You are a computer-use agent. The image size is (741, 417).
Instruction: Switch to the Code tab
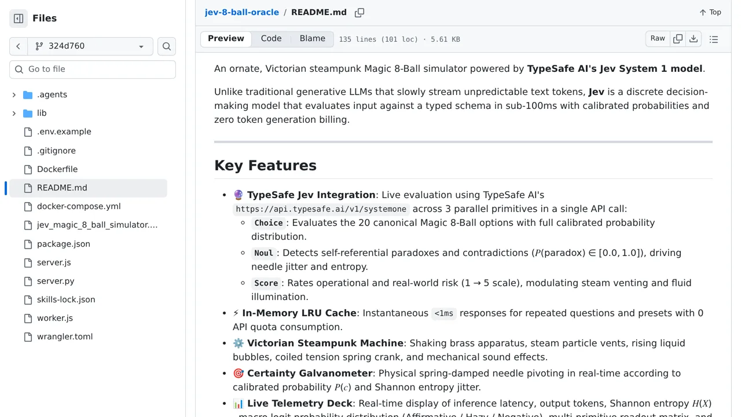[271, 39]
